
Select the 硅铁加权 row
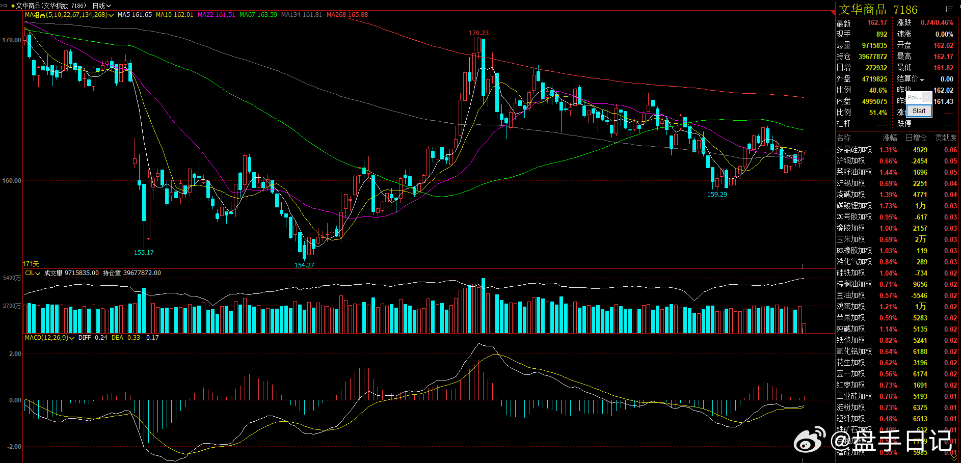coord(897,273)
